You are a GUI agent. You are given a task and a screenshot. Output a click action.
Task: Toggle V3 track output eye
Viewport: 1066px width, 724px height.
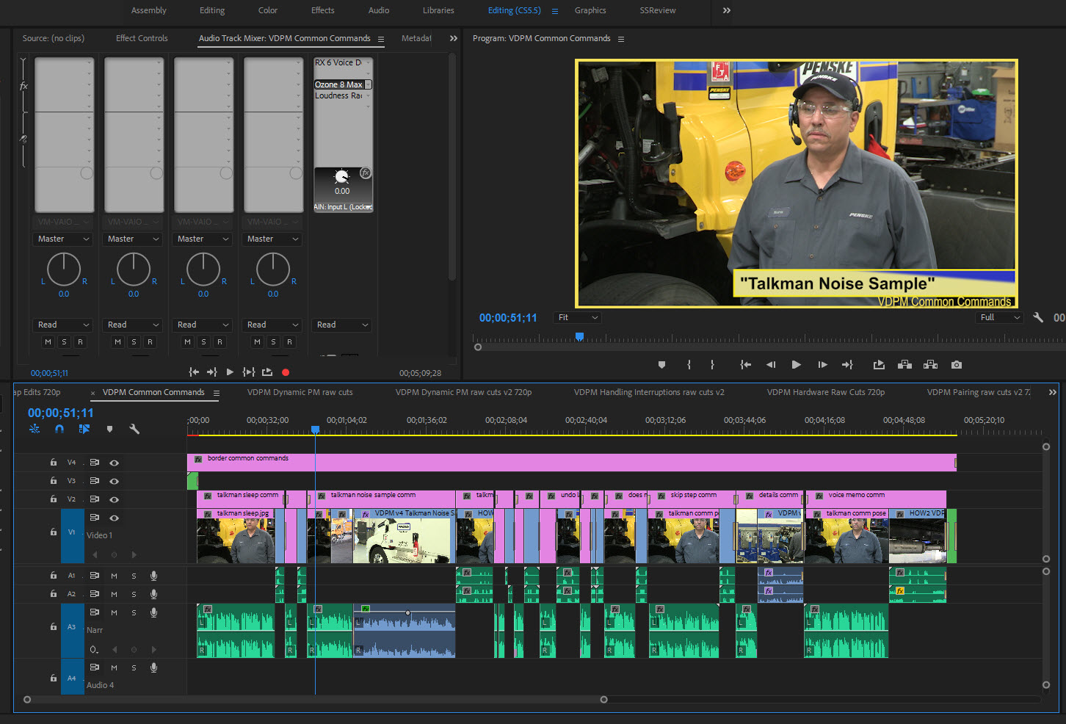click(x=115, y=481)
